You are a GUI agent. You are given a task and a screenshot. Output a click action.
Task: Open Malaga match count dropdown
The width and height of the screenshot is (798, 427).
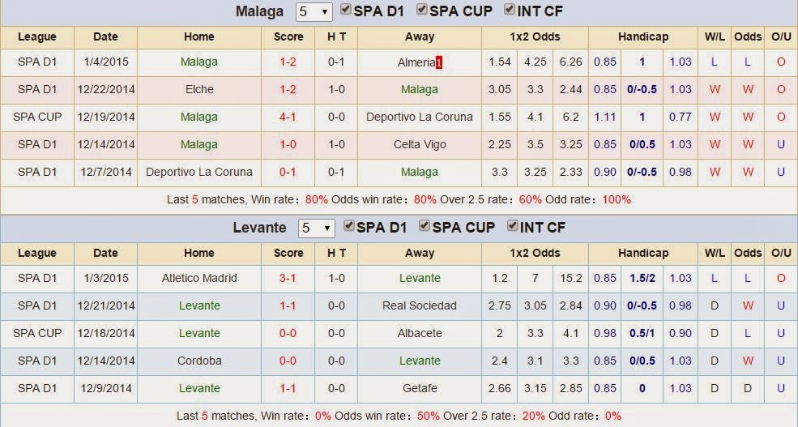pos(314,11)
